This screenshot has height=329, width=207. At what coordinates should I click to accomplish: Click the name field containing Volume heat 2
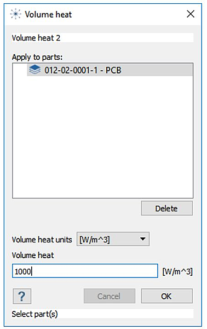tap(102, 38)
